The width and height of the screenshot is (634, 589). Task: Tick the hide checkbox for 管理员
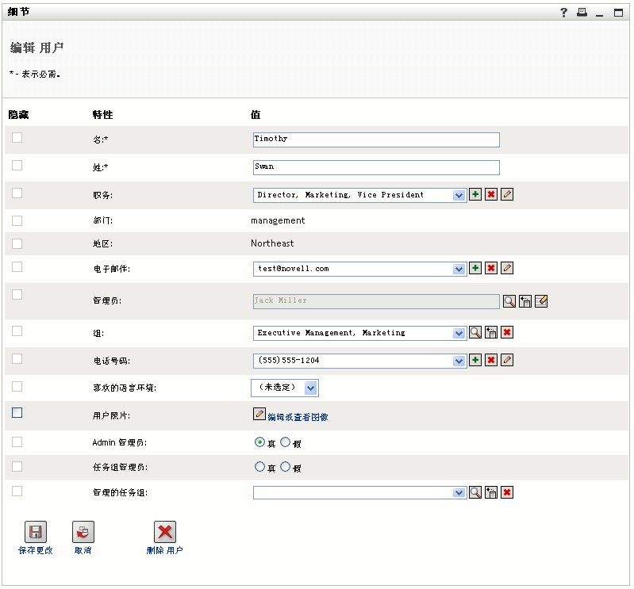click(x=17, y=295)
